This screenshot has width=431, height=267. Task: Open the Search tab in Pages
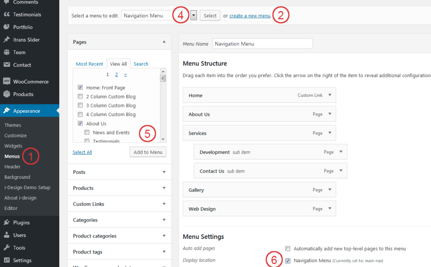point(141,64)
